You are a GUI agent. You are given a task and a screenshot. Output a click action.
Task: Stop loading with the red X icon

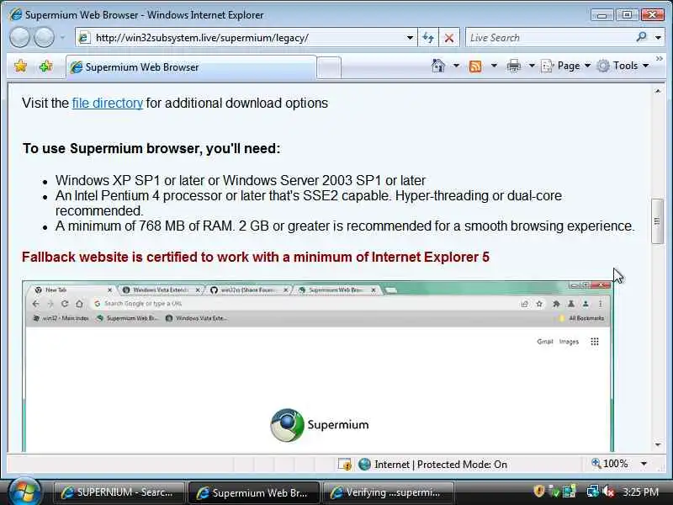(449, 38)
